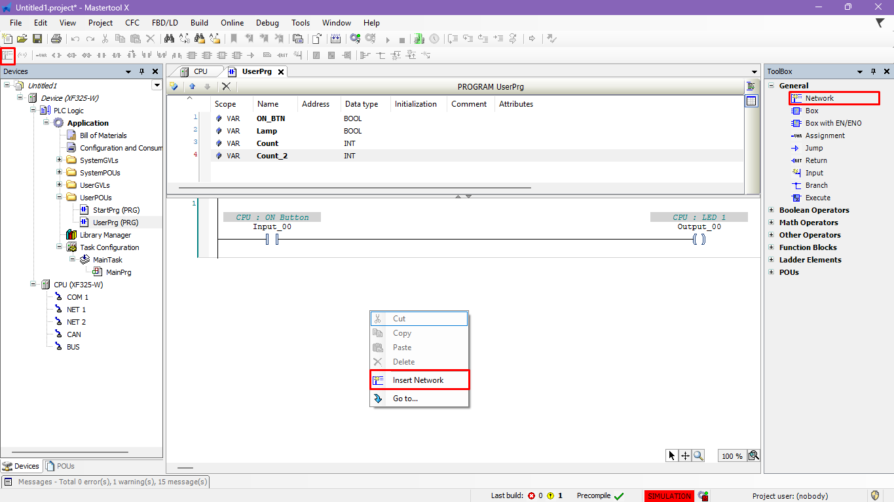This screenshot has width=894, height=502.
Task: Switch declaration editor to tabular view
Action: pos(751,101)
